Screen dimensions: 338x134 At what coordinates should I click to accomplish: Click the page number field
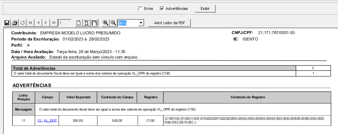65,23
